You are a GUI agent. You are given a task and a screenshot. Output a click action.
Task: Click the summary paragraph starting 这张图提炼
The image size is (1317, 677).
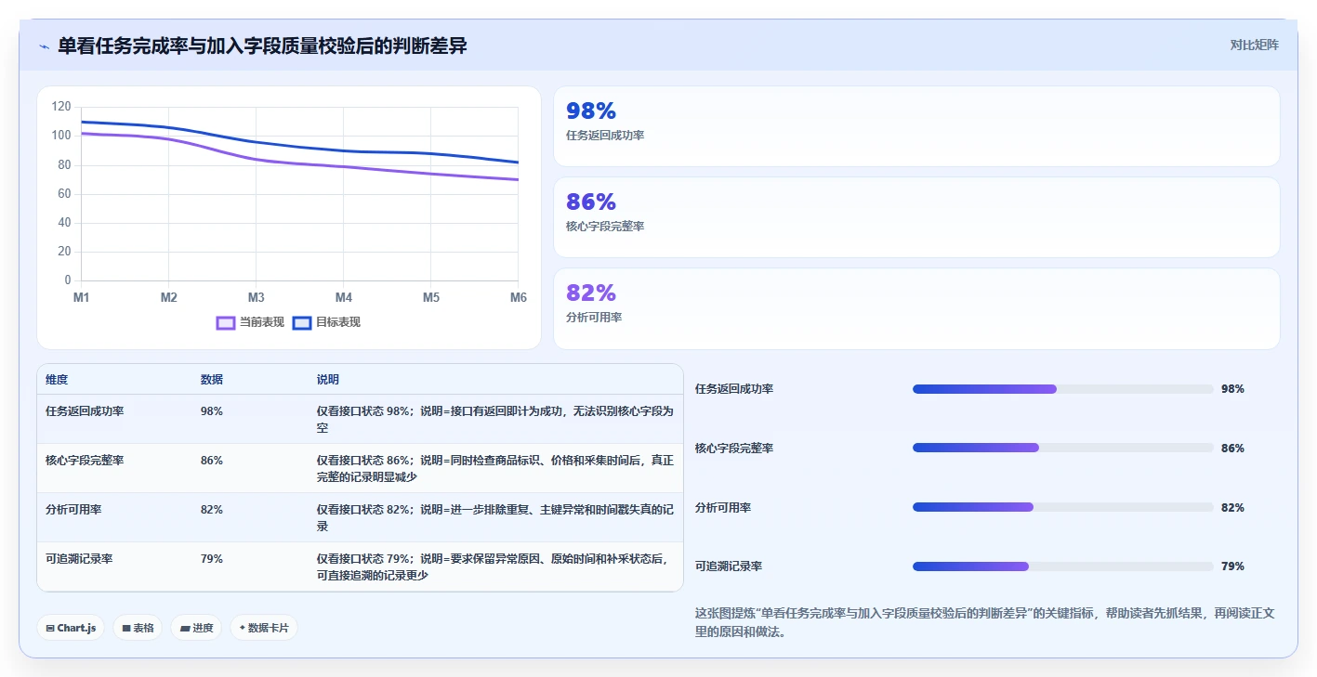click(x=985, y=622)
